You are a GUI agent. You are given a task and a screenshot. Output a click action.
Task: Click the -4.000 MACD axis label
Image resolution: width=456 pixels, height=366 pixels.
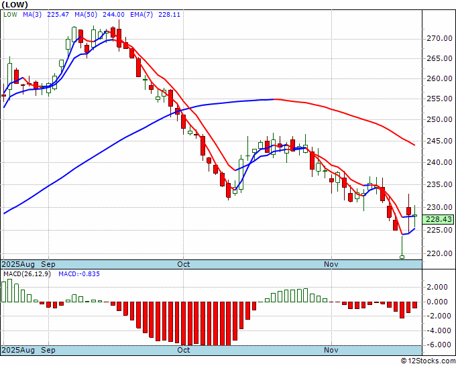[x=439, y=330]
